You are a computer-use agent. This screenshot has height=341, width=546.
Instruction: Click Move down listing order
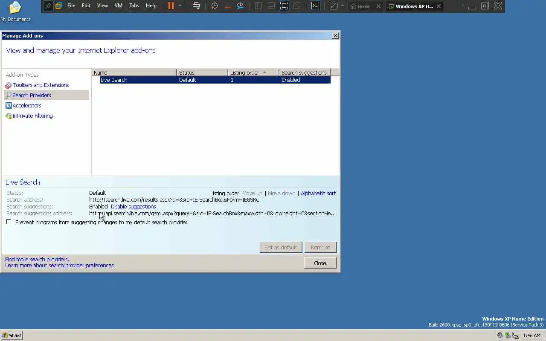click(282, 194)
